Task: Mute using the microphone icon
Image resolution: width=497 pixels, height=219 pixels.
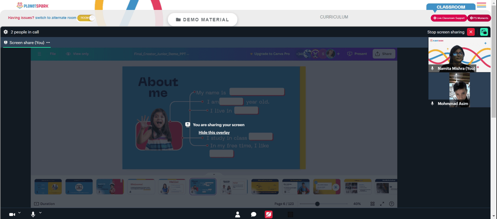Action: click(x=33, y=215)
